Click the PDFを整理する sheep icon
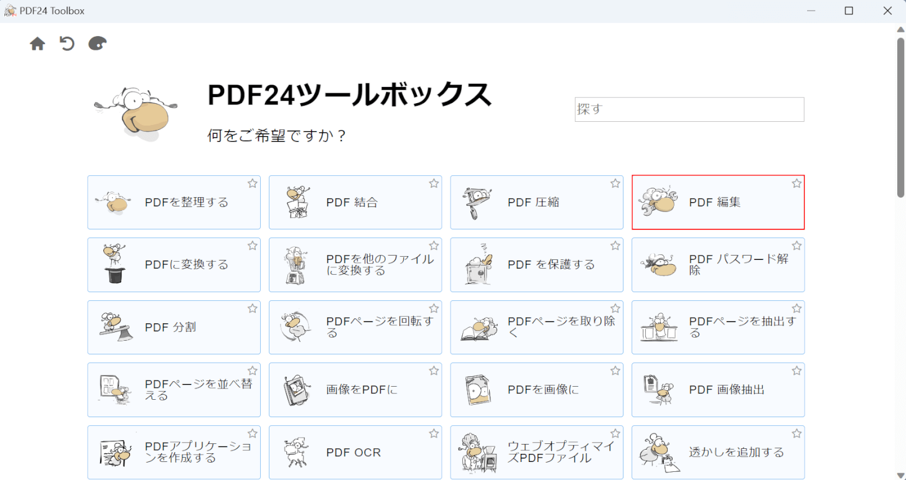This screenshot has width=906, height=480. pos(114,203)
